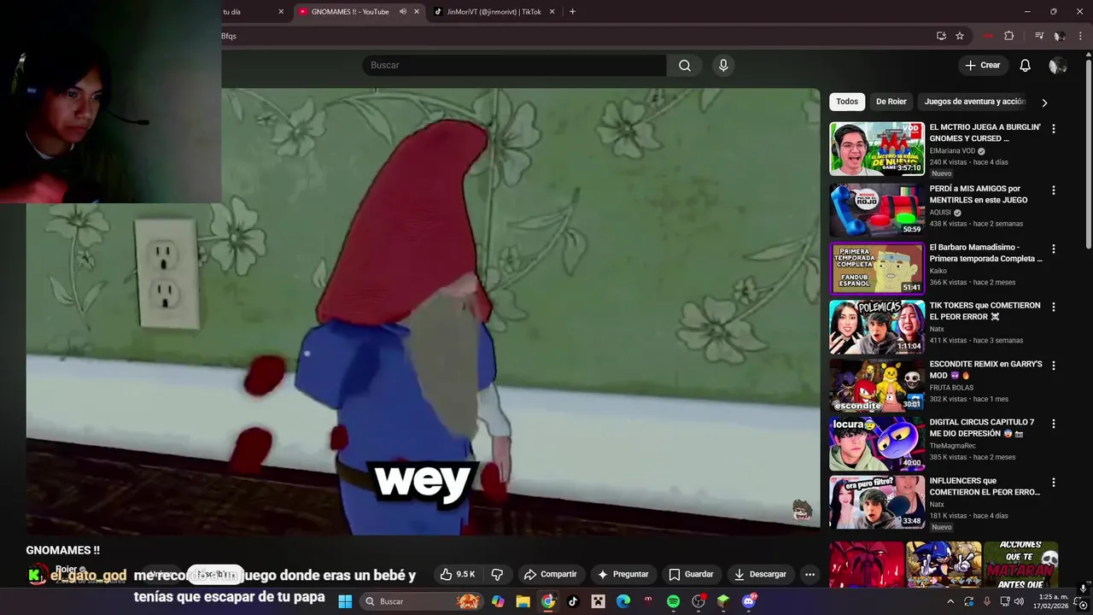Click the Compartir button
The width and height of the screenshot is (1093, 615).
pos(550,574)
